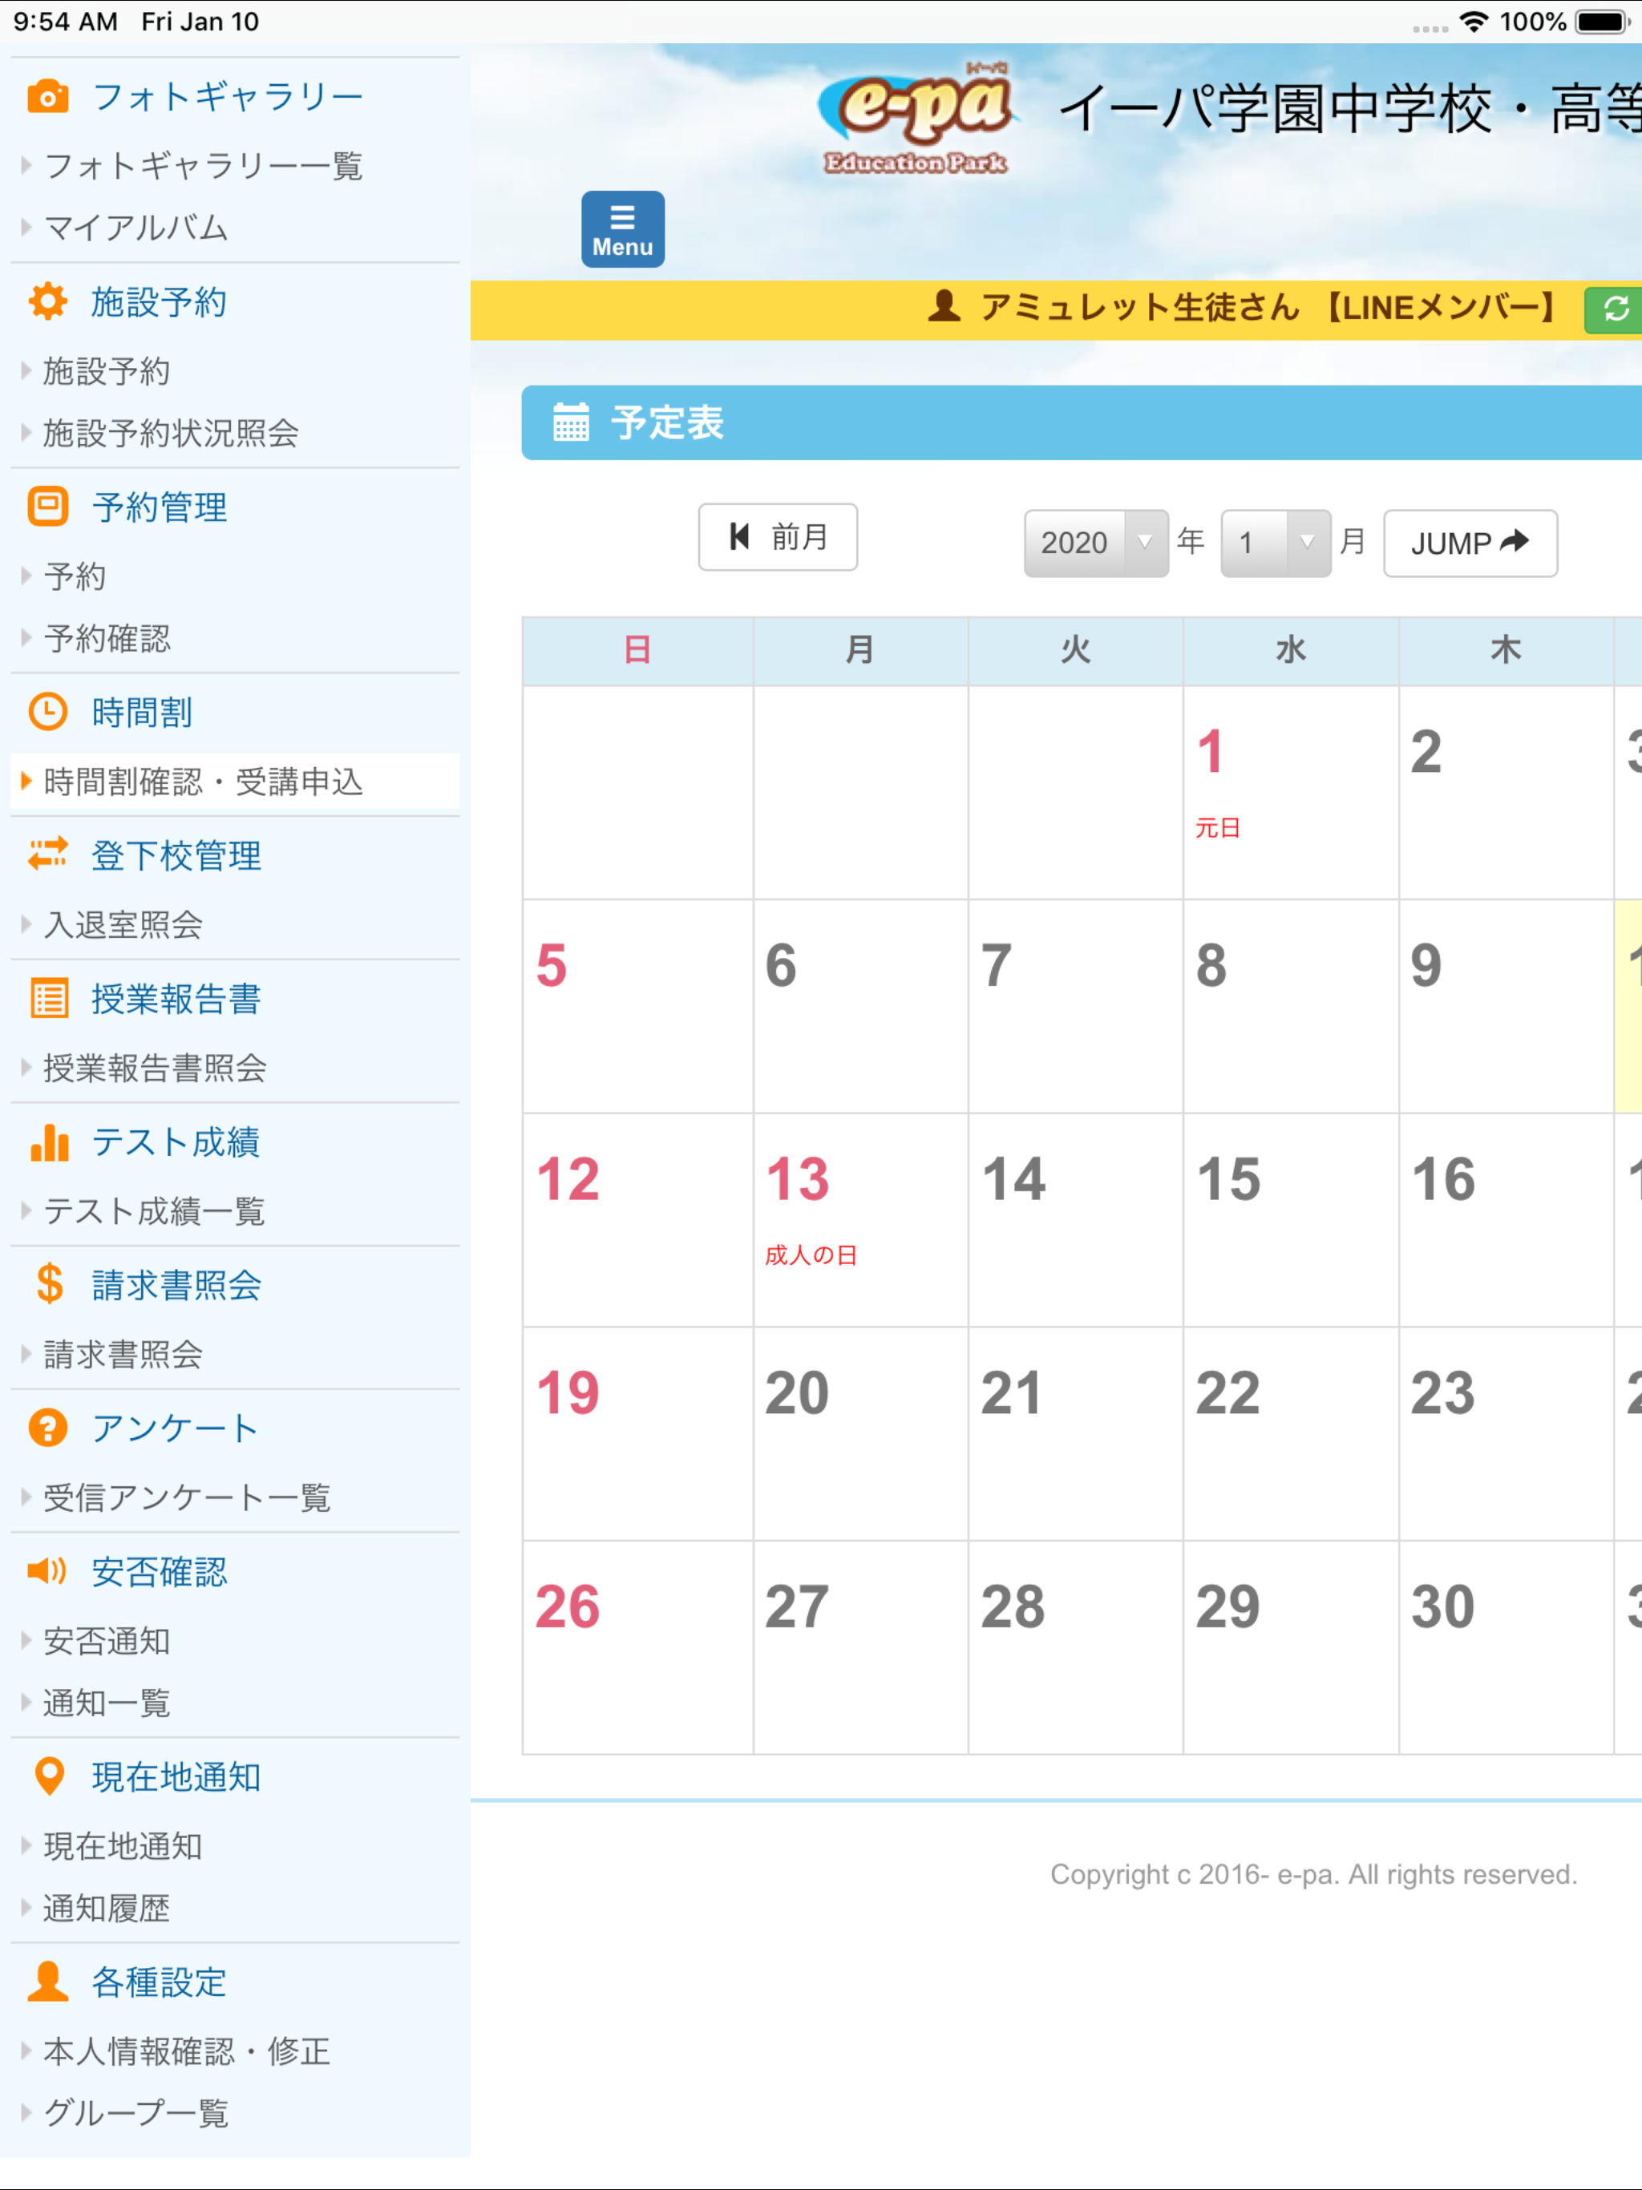This screenshot has width=1642, height=2190.
Task: Select January 13 成人の日 calendar cell
Action: coord(860,1220)
